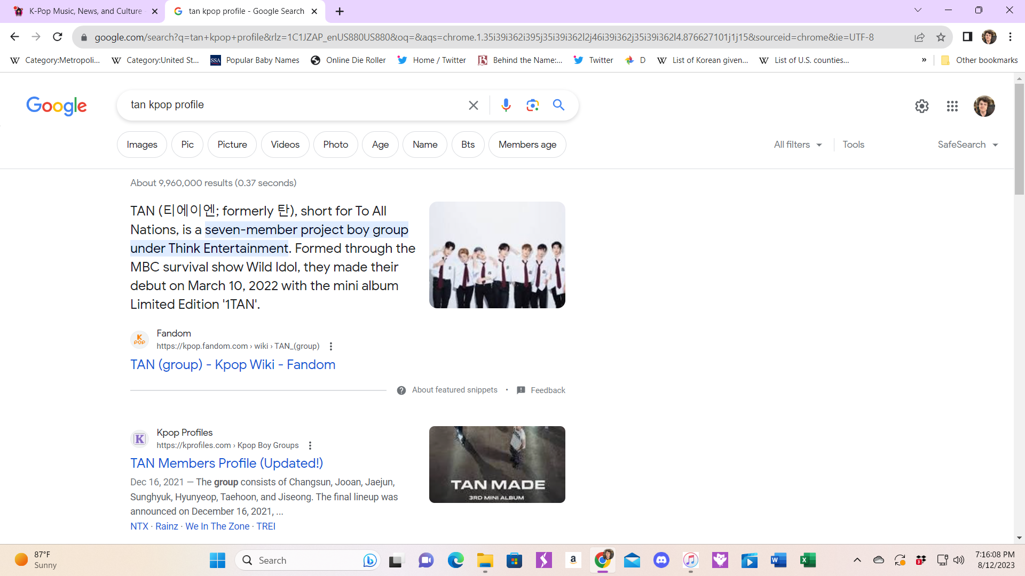Select the Members age chip
Viewport: 1025px width, 576px height.
click(x=527, y=145)
